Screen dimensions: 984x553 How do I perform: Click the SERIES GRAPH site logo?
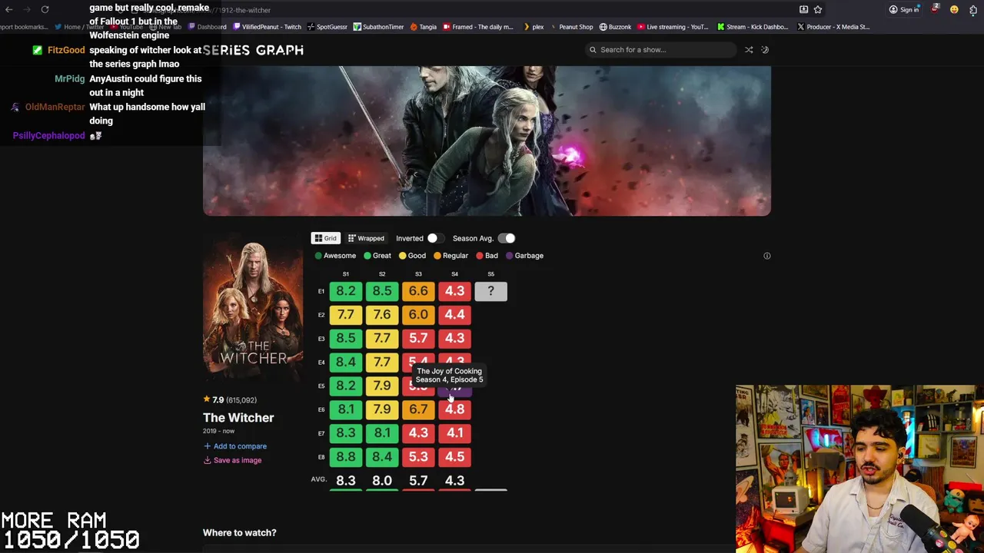click(253, 50)
